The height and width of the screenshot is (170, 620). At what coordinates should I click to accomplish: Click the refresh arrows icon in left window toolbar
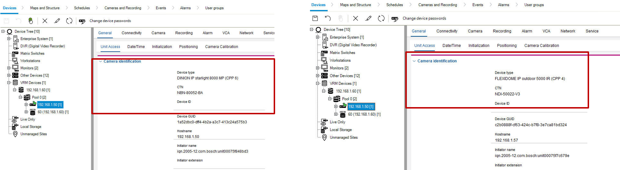click(69, 21)
